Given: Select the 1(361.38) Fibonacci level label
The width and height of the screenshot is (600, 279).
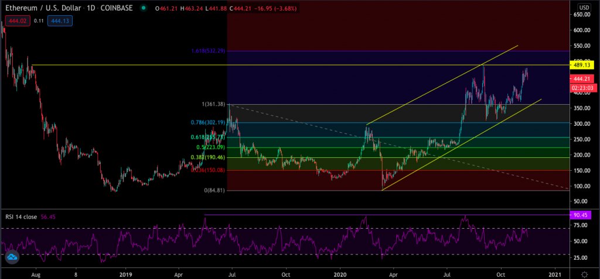Looking at the screenshot, I should point(211,104).
